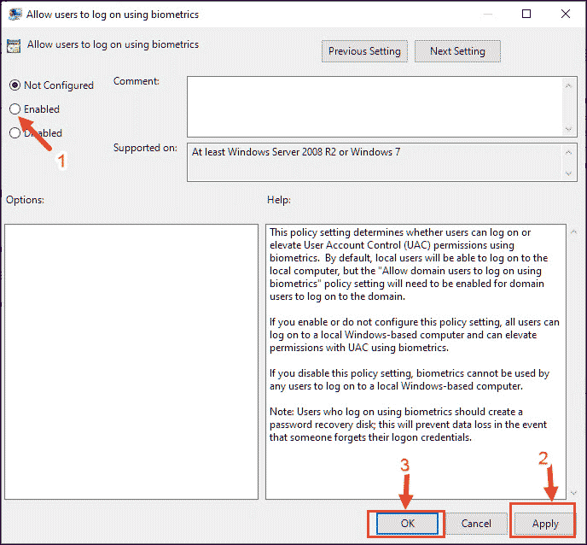
Task: Confirm with the OK button
Action: coord(407,524)
